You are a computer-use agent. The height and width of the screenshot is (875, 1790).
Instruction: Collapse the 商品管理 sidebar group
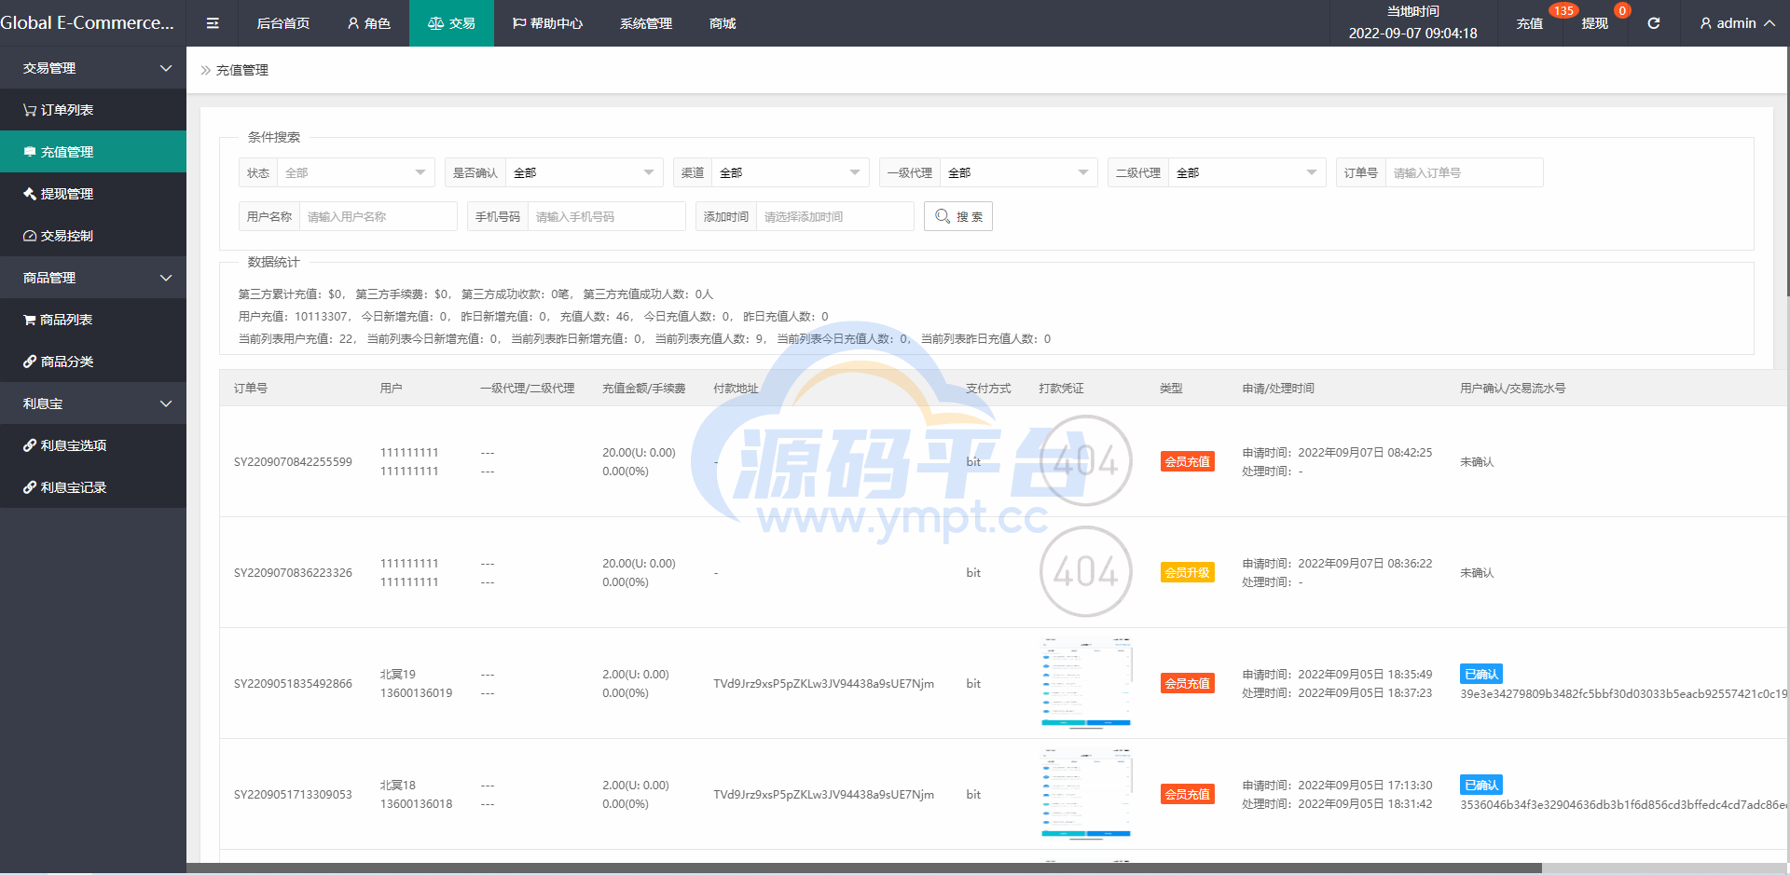click(93, 278)
